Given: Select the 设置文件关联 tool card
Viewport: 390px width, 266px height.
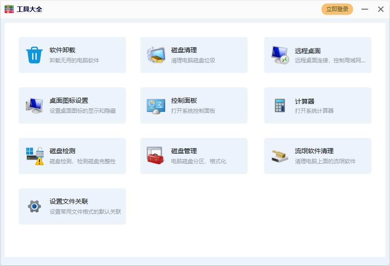Looking at the screenshot, I should coord(72,205).
